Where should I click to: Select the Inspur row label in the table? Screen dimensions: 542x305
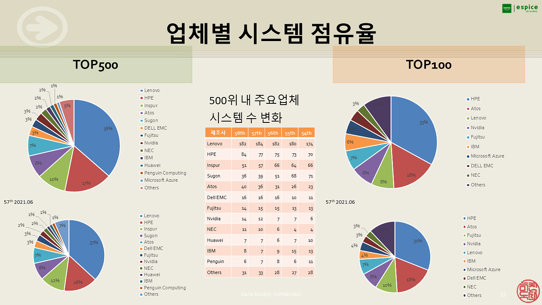(x=213, y=165)
